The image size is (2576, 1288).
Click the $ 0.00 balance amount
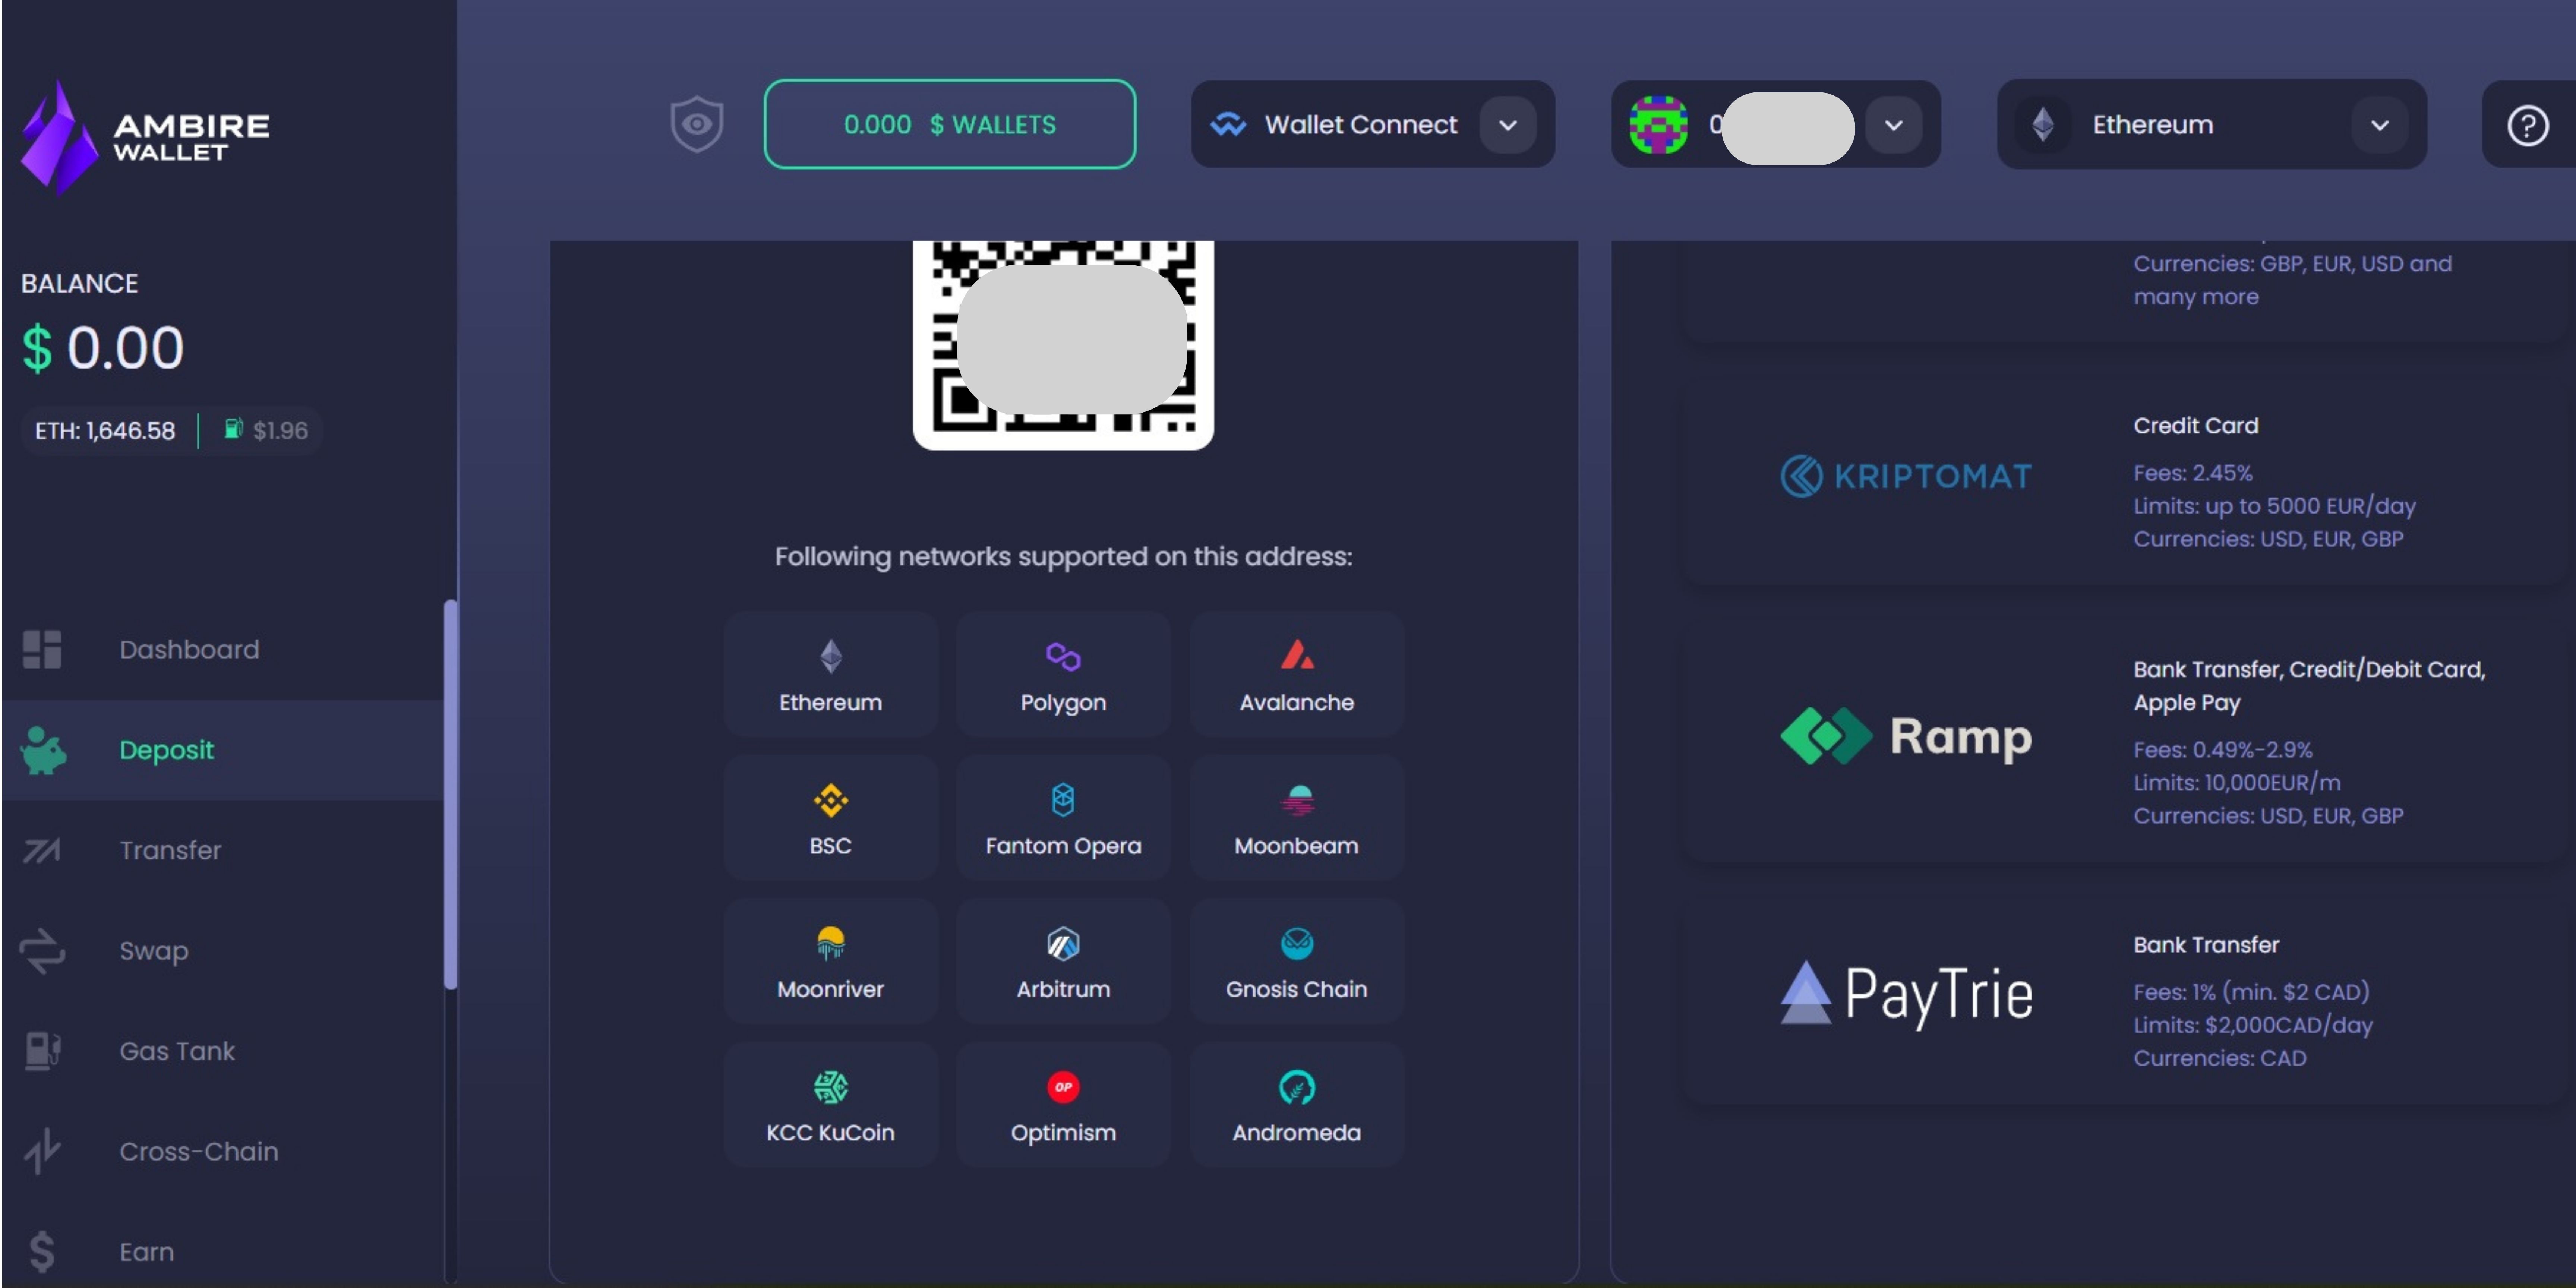pyautogui.click(x=103, y=348)
